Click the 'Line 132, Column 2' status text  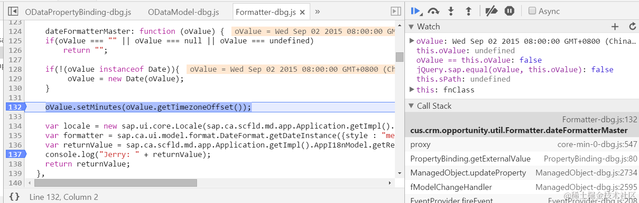[x=64, y=197]
